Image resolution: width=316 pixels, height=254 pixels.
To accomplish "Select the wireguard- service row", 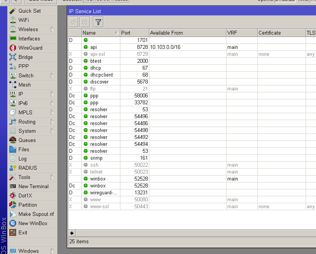I will click(x=192, y=193).
